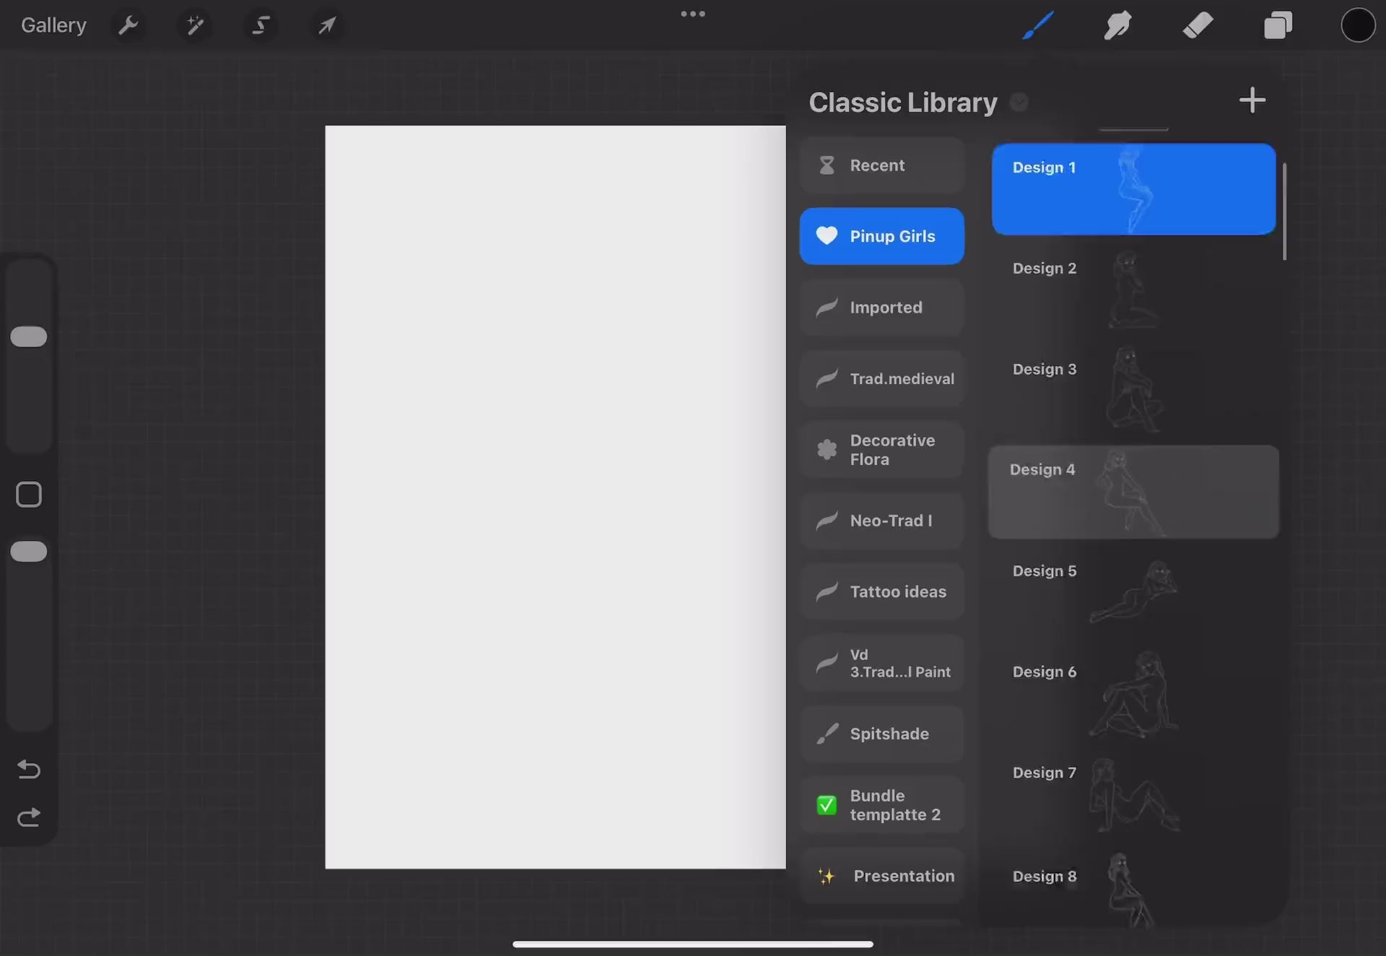Open the Imported brush set

(881, 308)
